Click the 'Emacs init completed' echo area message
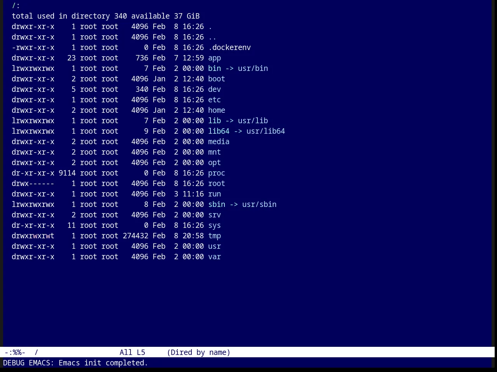This screenshot has height=372, width=497. [x=103, y=363]
